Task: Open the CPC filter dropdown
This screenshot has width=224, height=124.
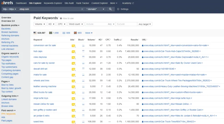Action: [61, 24]
